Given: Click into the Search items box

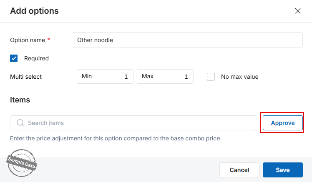Looking at the screenshot, I should pos(133,123).
